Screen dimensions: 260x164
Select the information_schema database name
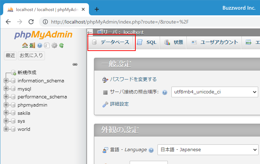pyautogui.click(x=41, y=81)
